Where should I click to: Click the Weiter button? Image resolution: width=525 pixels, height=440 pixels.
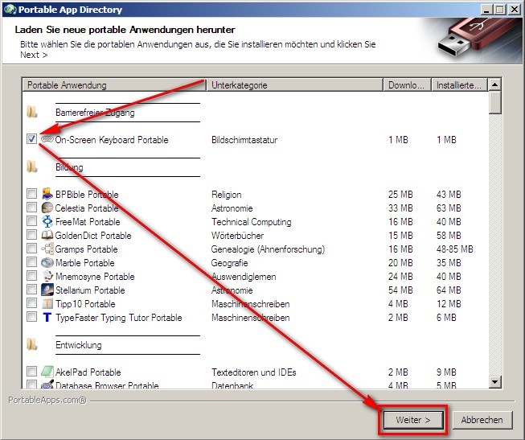tap(412, 420)
